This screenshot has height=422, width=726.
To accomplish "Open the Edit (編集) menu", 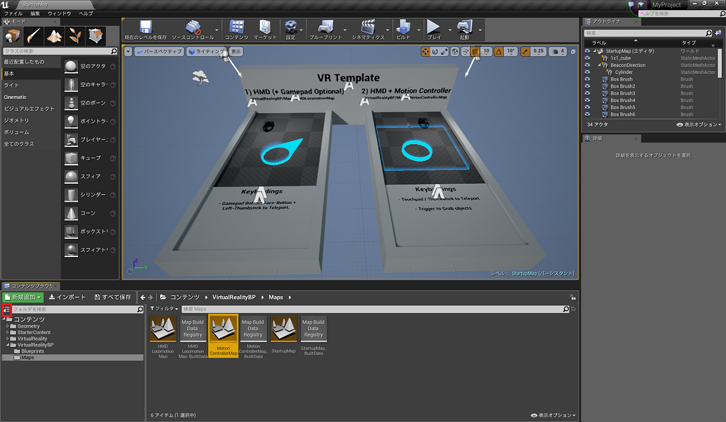I will 35,13.
